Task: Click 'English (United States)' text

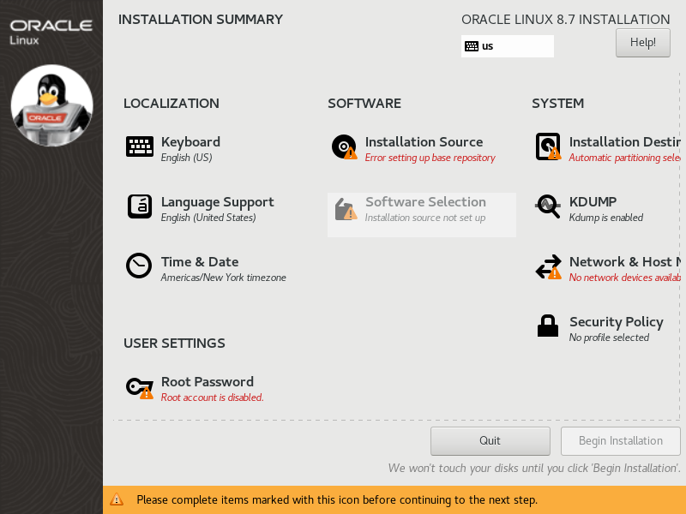Action: click(x=208, y=218)
